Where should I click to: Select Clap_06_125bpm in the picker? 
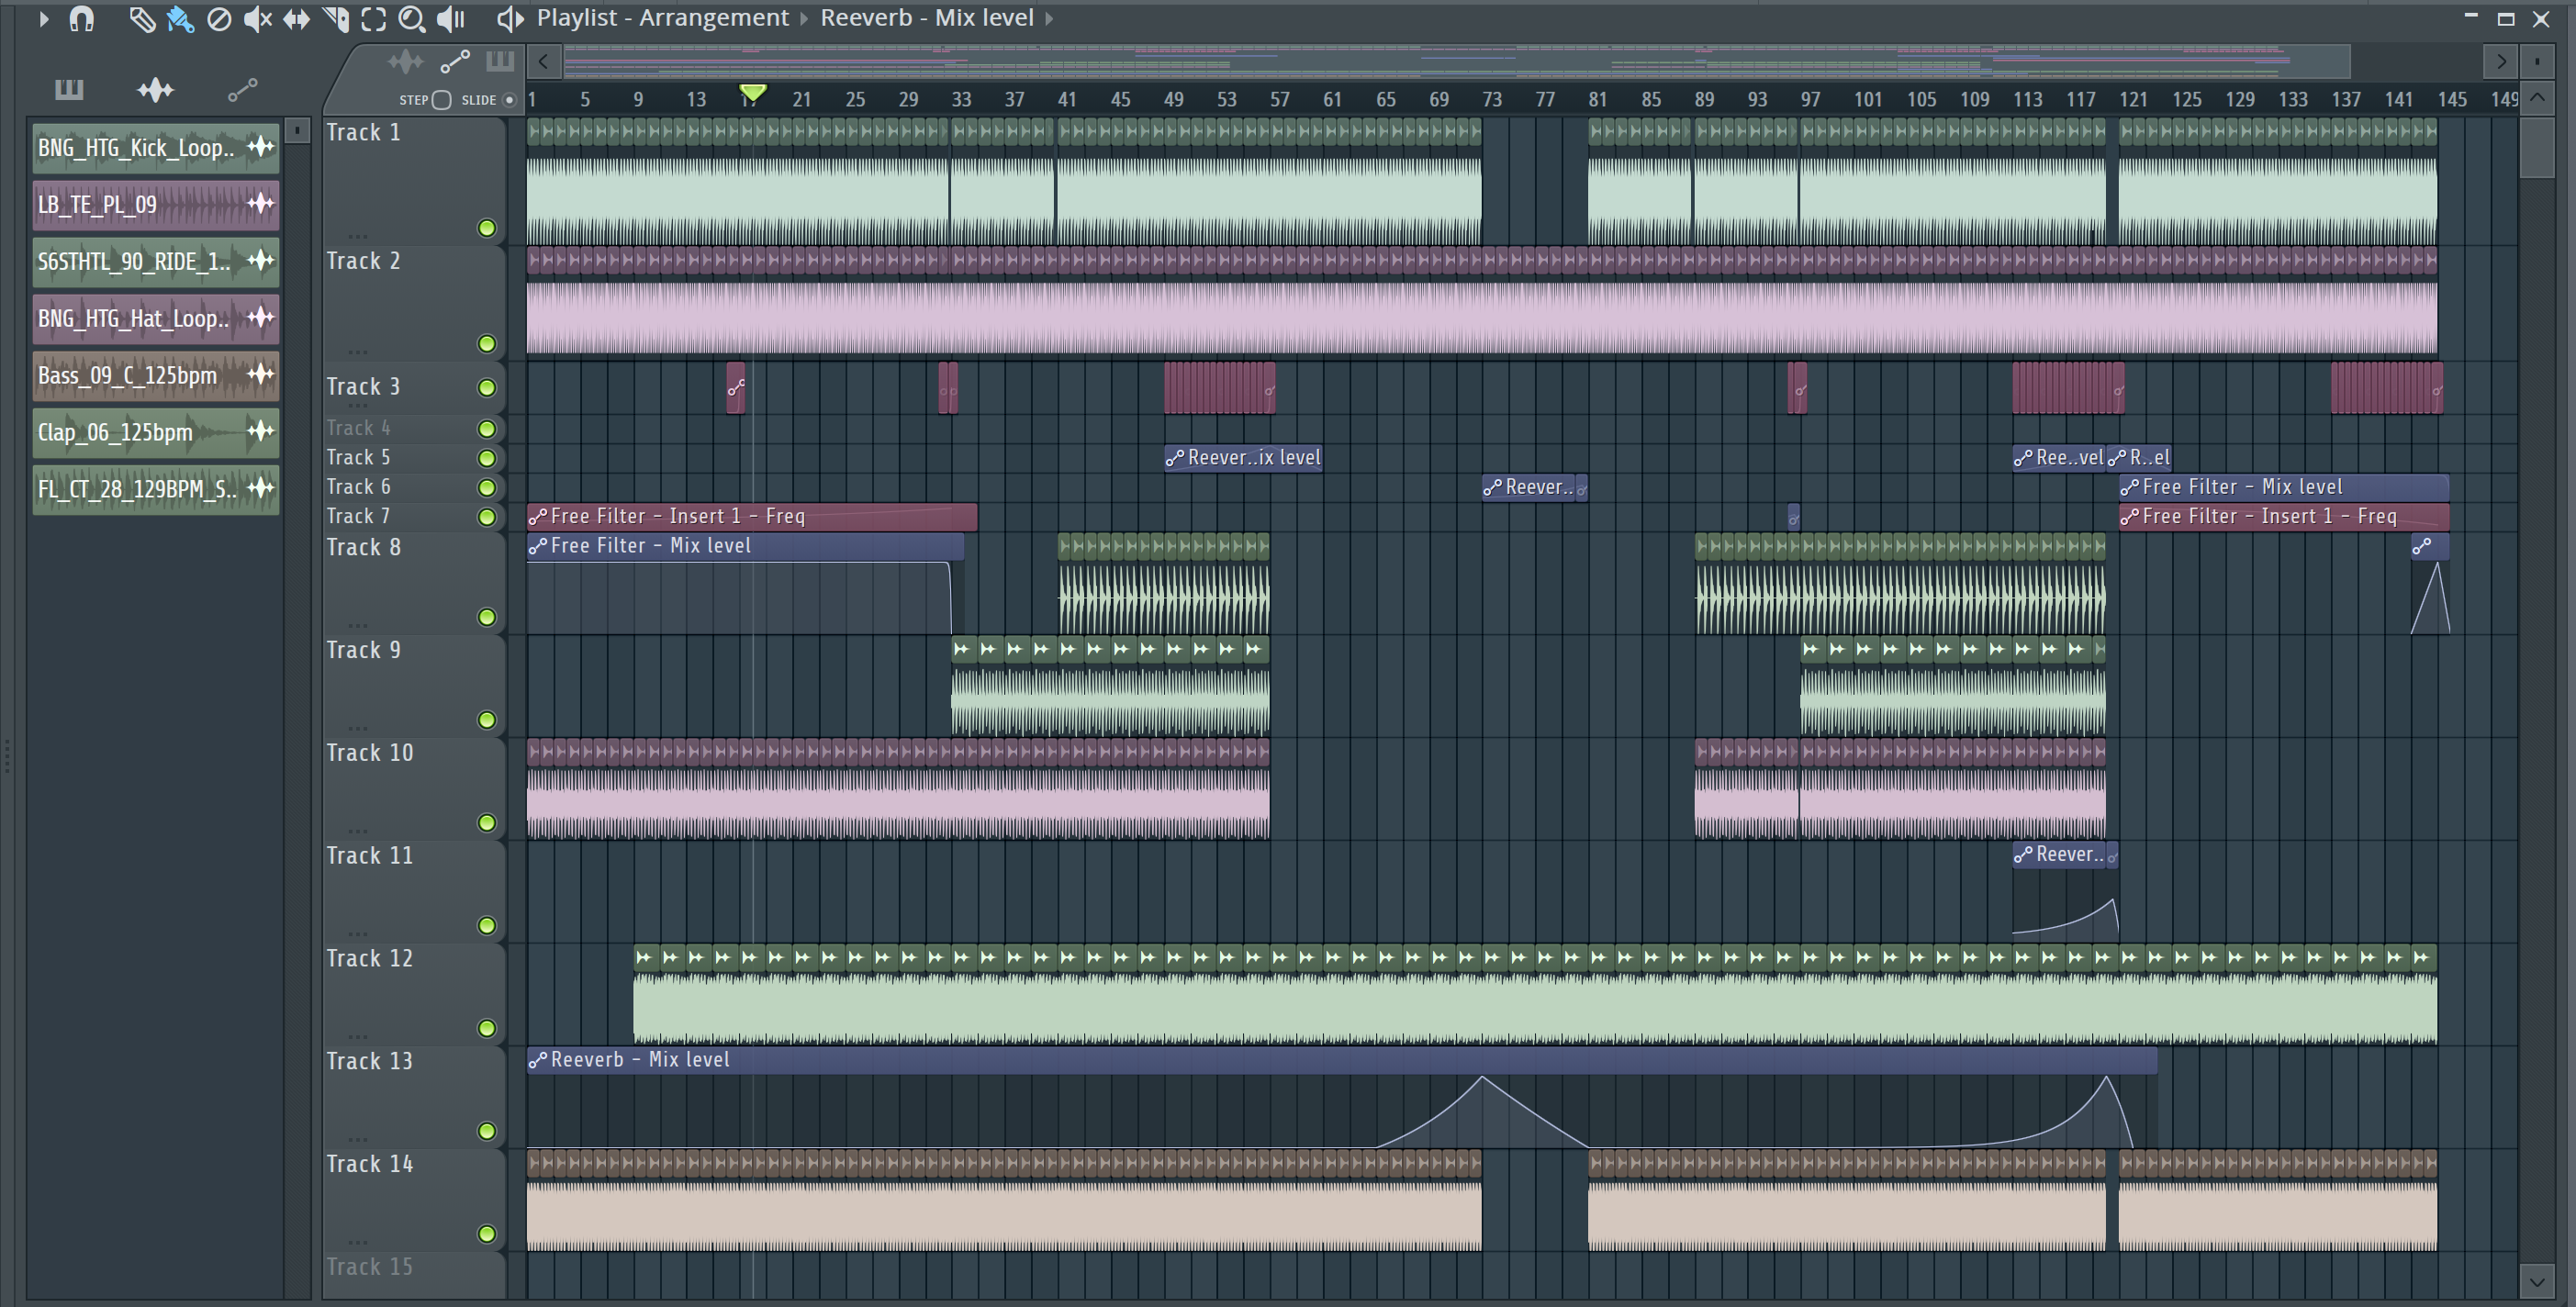[x=155, y=432]
